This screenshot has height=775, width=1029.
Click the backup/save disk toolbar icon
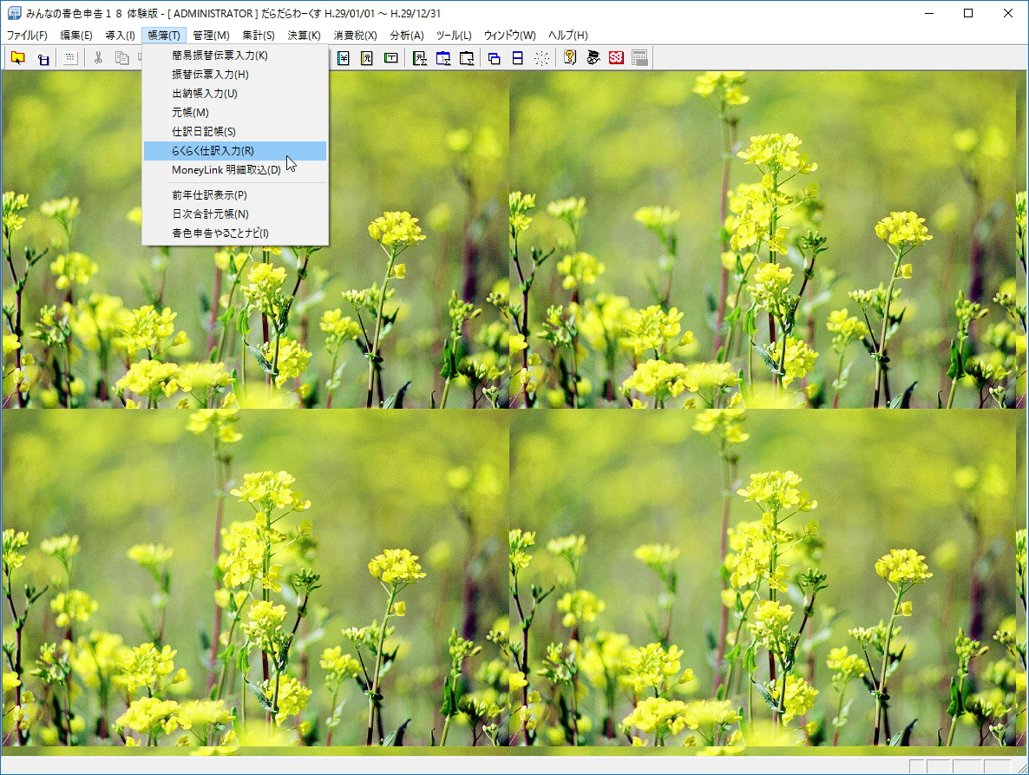(x=43, y=58)
